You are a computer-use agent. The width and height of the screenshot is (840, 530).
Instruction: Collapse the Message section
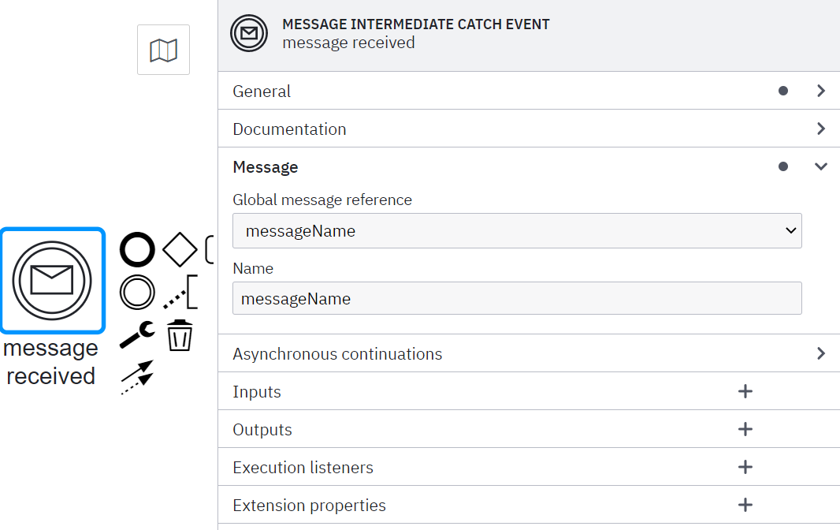(820, 166)
